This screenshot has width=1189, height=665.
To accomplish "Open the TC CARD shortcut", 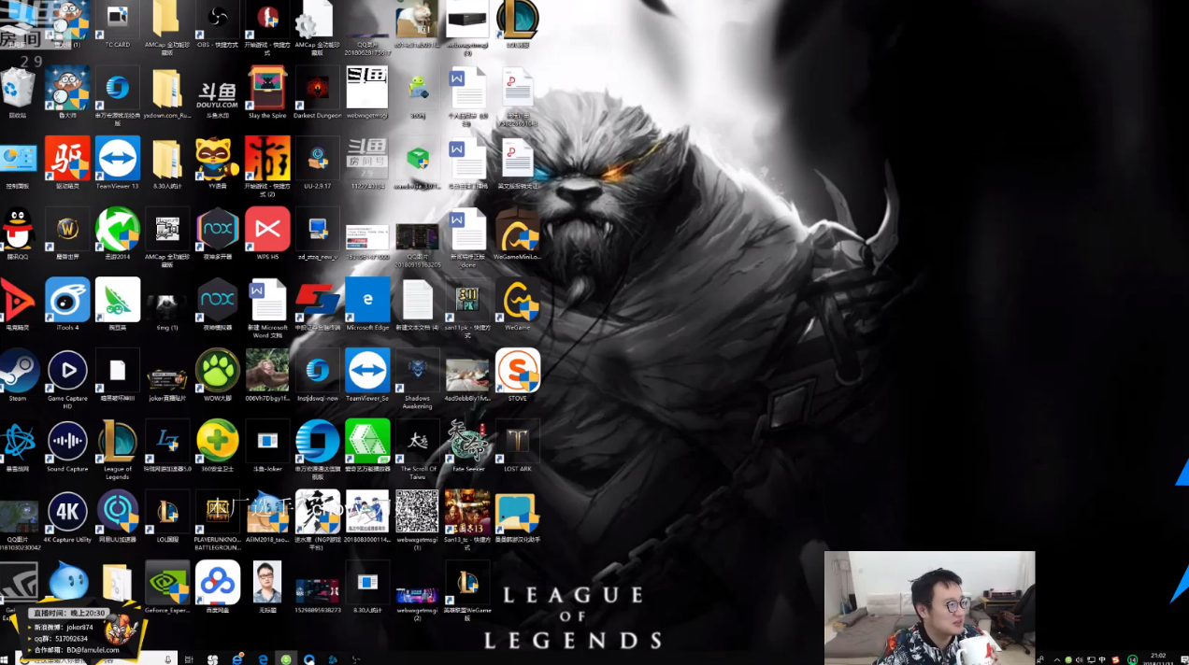I will [x=117, y=19].
